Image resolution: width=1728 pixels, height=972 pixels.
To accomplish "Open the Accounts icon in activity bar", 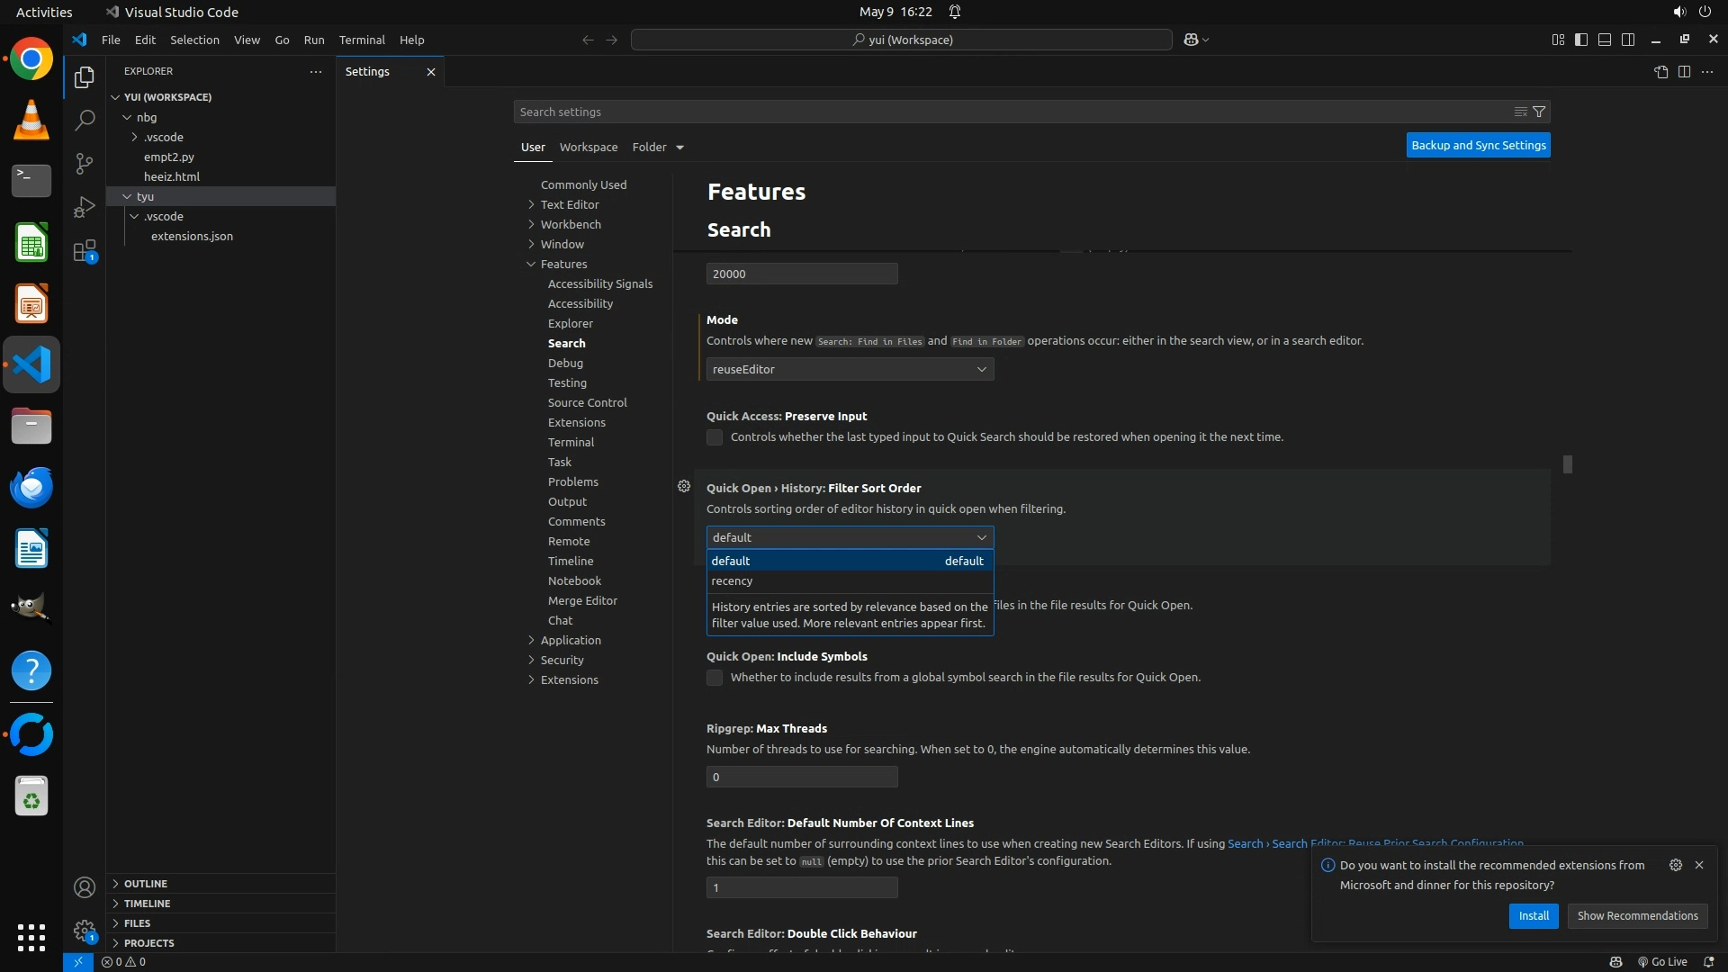I will pos(84,887).
